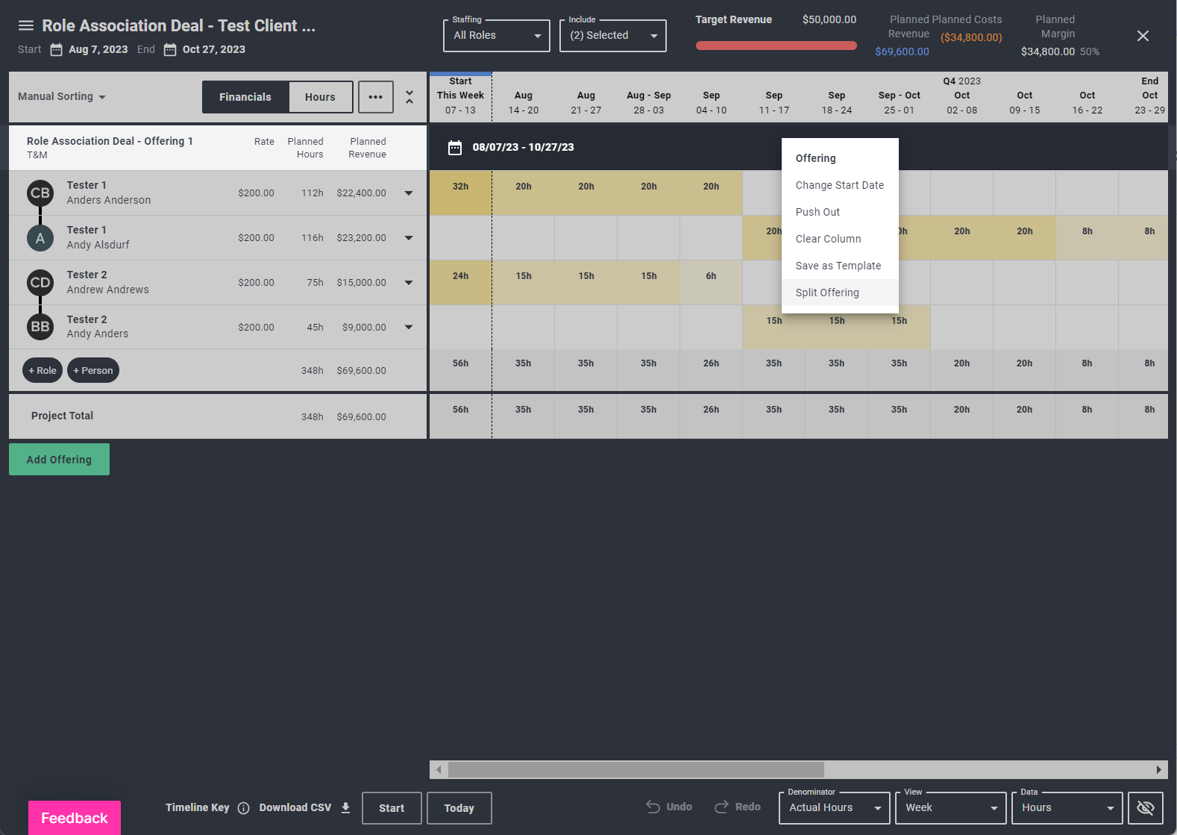Click the 32h cell for Anders Anderson
The width and height of the screenshot is (1177, 835).
point(460,193)
